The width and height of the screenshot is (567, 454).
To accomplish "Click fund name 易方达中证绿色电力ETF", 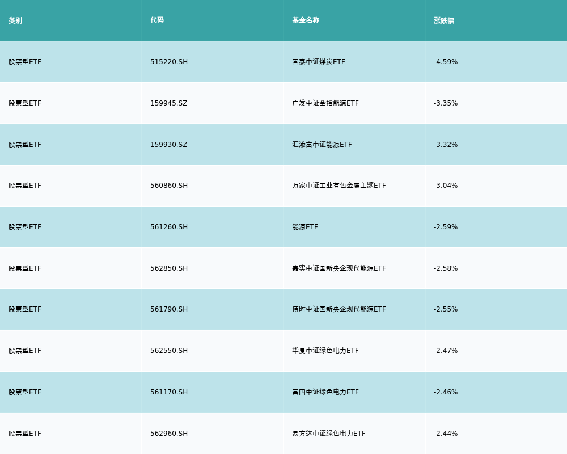I will (x=329, y=434).
